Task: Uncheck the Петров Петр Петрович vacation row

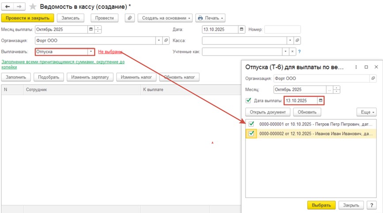Action: 252,124
